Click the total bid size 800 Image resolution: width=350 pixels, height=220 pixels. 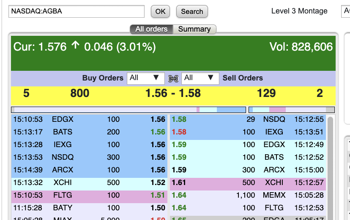pyautogui.click(x=80, y=93)
